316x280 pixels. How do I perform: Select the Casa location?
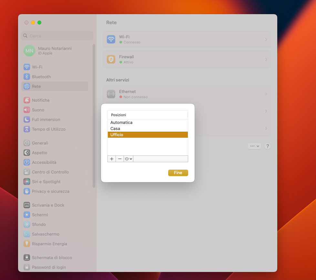point(148,128)
